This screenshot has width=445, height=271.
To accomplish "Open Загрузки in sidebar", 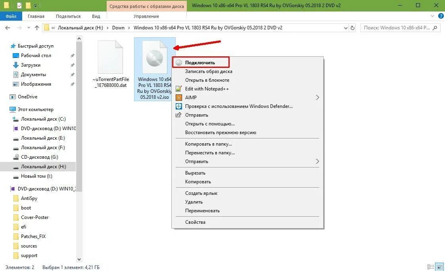I will [31, 65].
